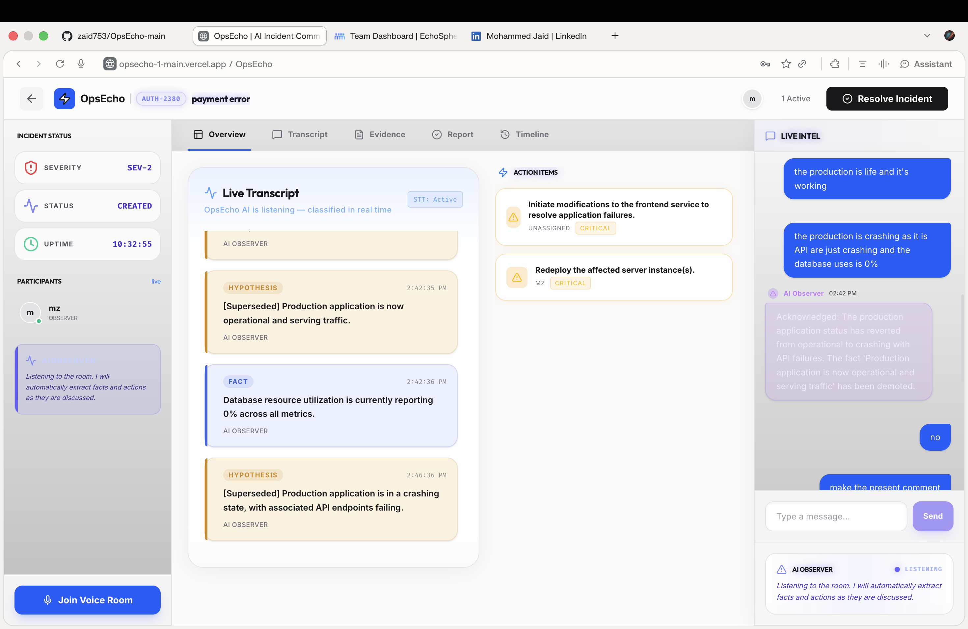
Task: Open the Overview tab
Action: [x=219, y=135]
